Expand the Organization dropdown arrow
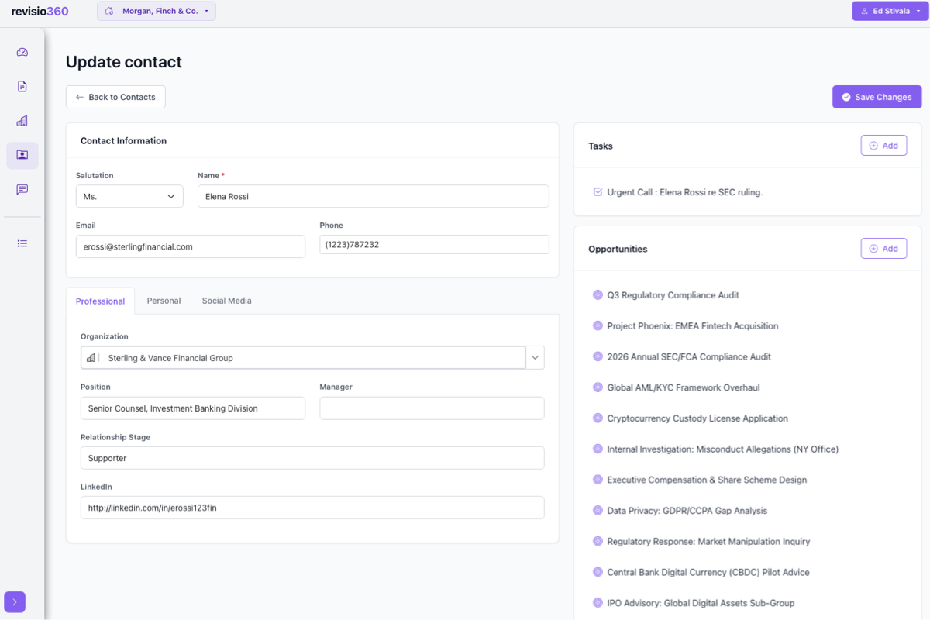This screenshot has width=930, height=620. pyautogui.click(x=535, y=358)
